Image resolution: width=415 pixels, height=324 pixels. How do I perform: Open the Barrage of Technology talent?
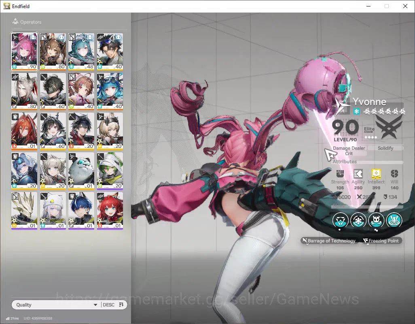click(x=329, y=241)
